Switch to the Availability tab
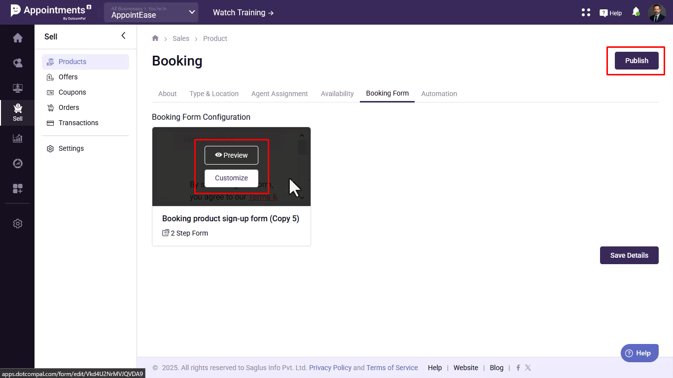Viewport: 673px width, 378px height. 337,94
